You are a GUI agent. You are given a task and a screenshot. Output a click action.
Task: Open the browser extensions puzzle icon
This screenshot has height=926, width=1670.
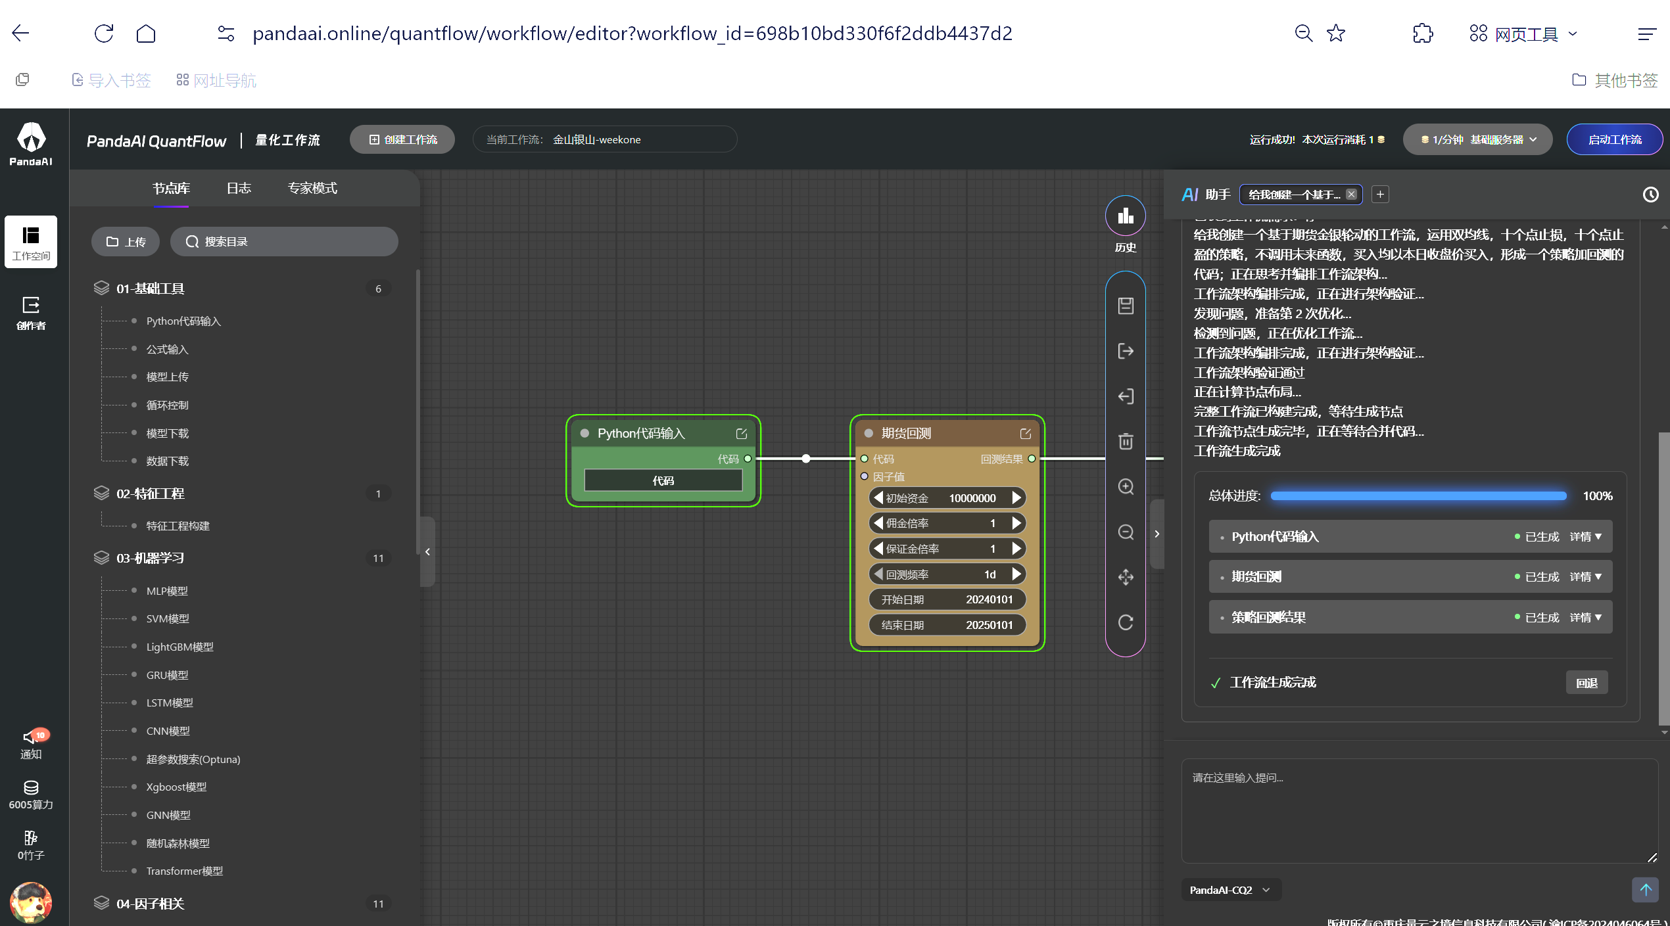1423,34
